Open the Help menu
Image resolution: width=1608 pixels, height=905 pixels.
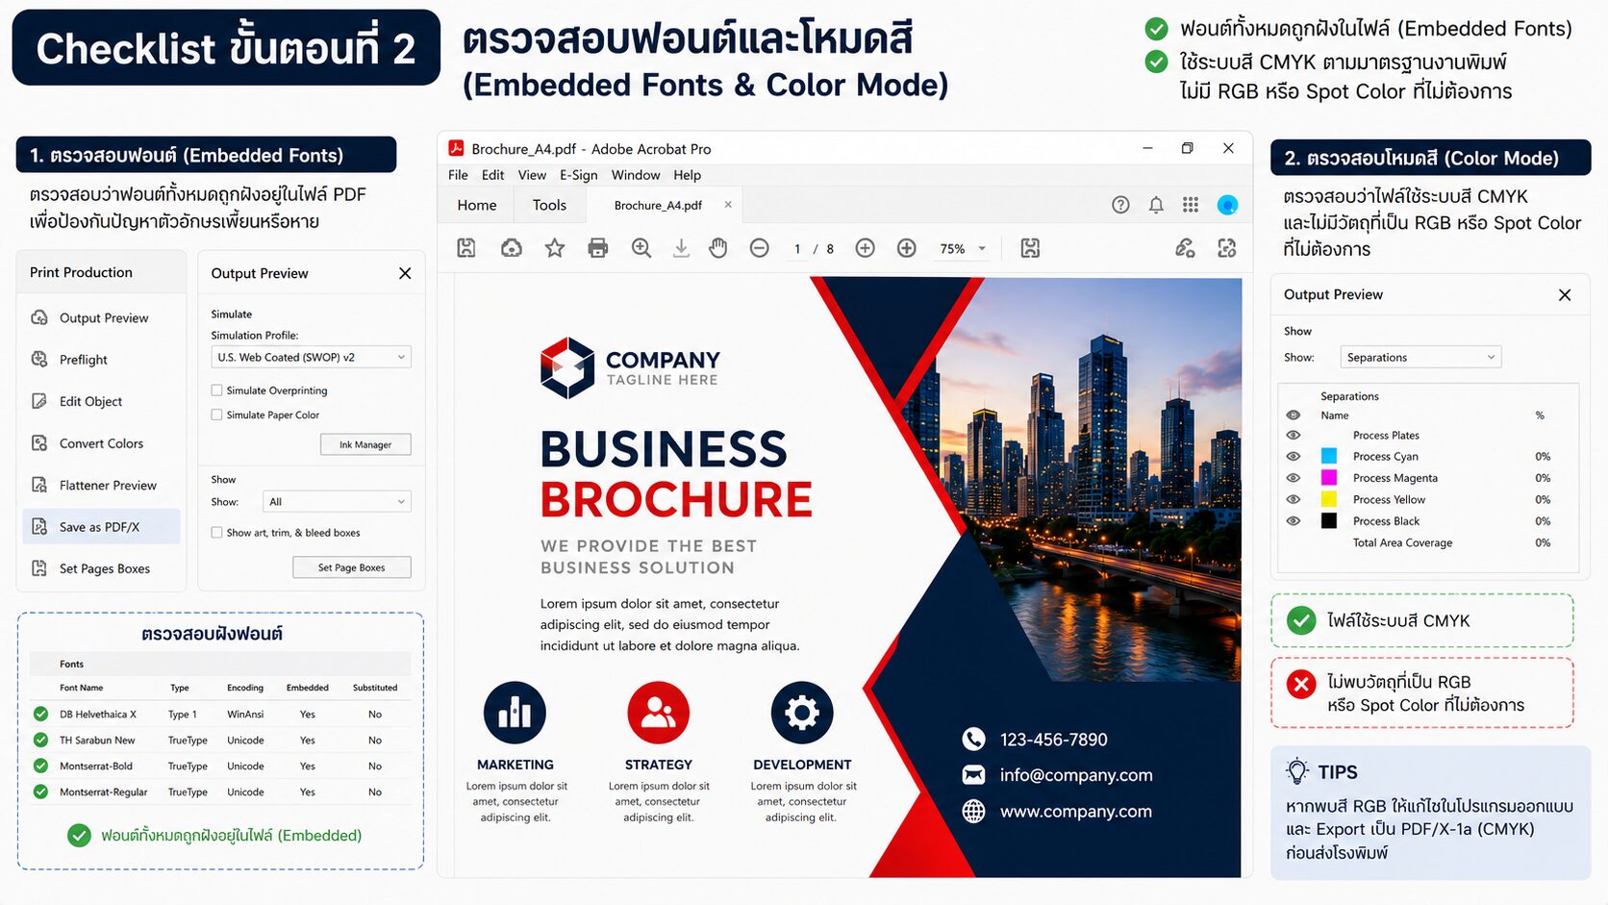coord(687,175)
